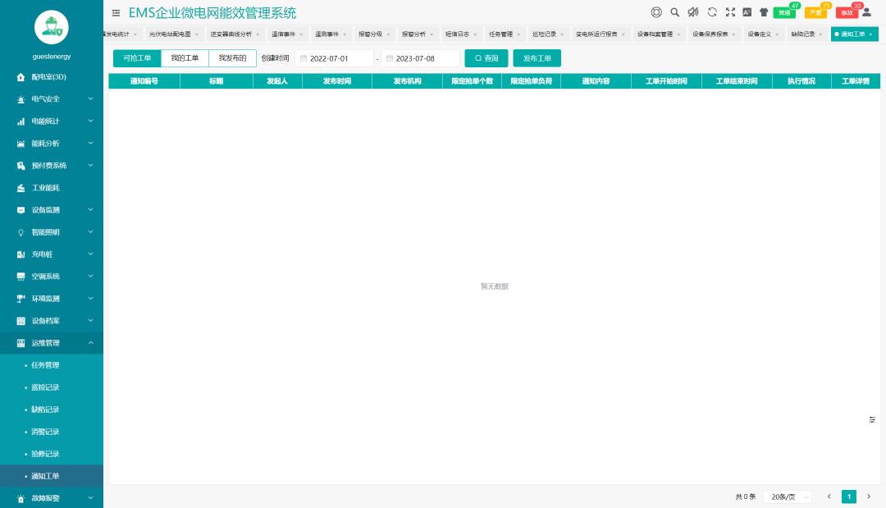The height and width of the screenshot is (508, 886).
Task: Click the 事故 alarm badge showing 33
Action: click(847, 12)
